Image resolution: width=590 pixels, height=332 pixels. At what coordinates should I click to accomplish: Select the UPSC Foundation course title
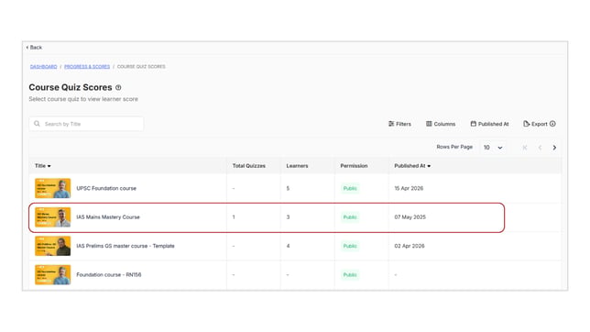(x=106, y=188)
